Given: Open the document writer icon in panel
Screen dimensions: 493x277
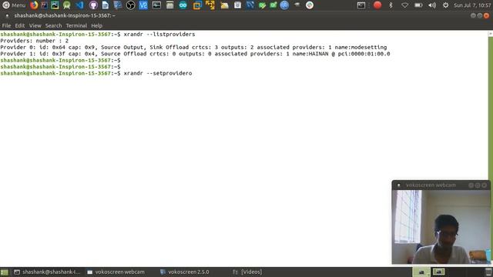Looking at the screenshot, I should tap(106, 5).
